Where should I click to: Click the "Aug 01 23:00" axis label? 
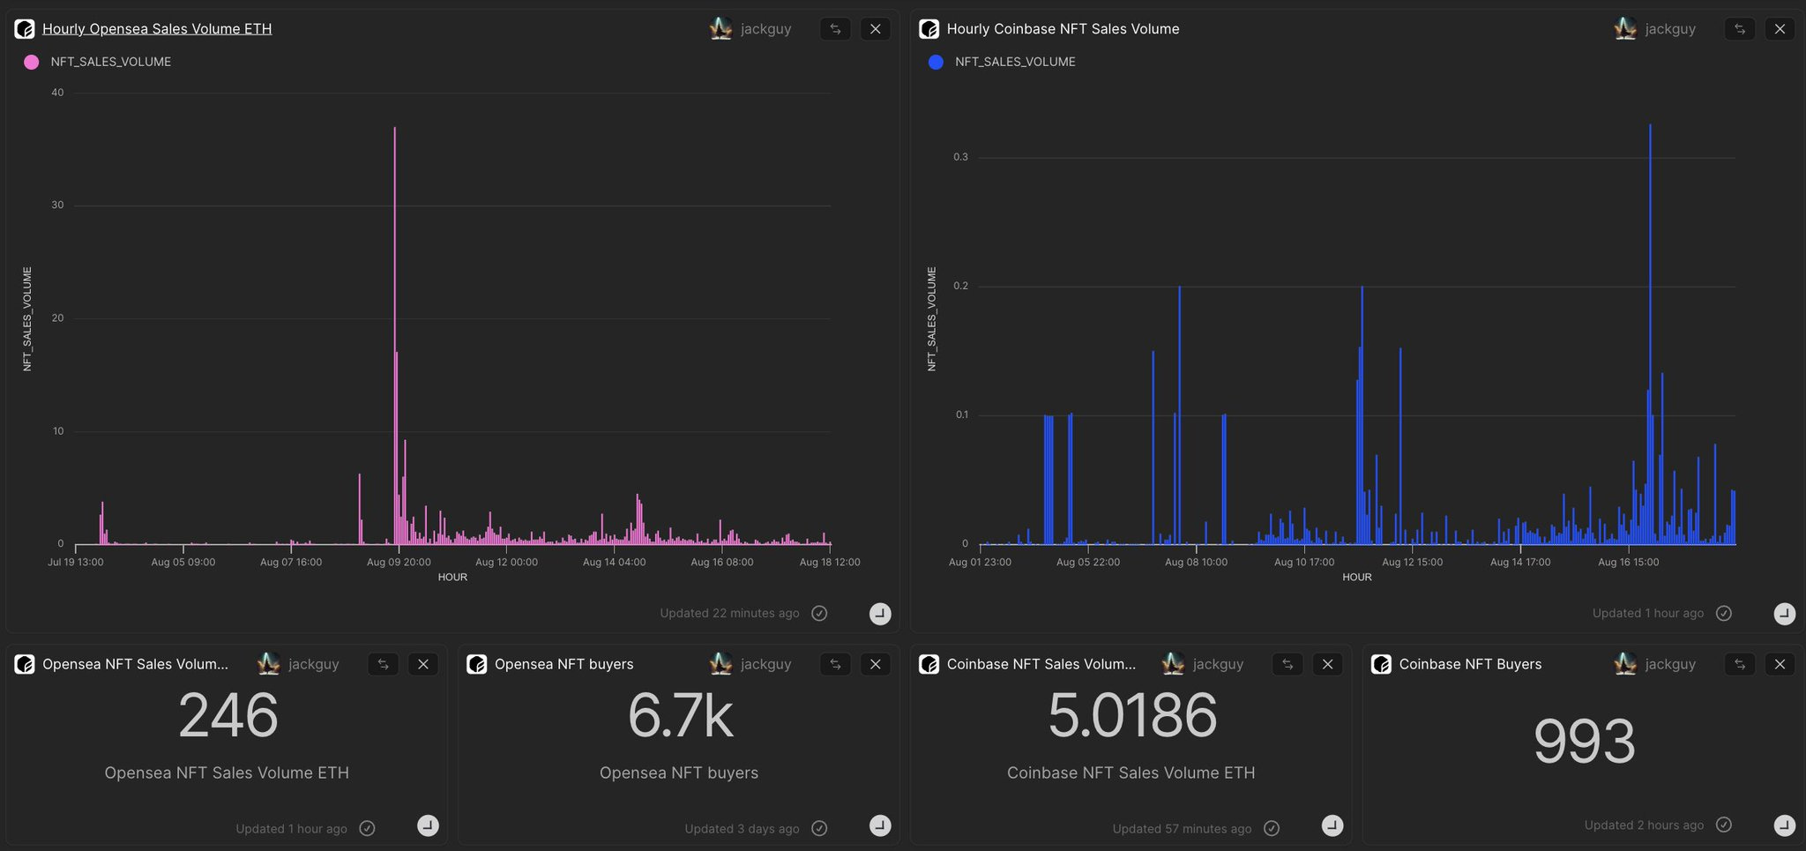980,563
